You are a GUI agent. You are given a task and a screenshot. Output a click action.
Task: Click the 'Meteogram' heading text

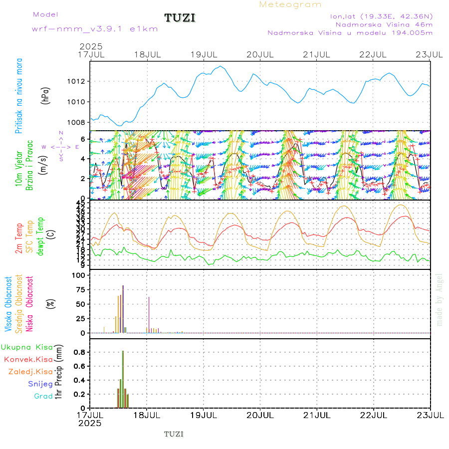click(x=290, y=4)
